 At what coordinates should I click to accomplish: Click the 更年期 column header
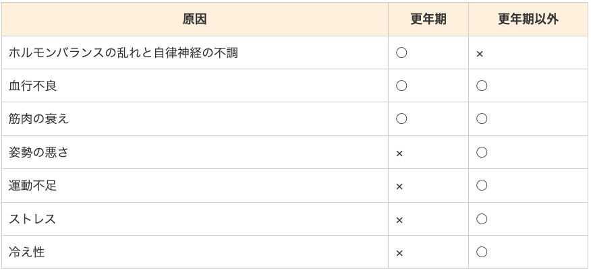coord(428,19)
